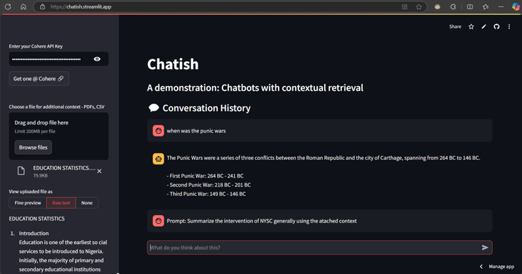Open browser Settings and more menu
This screenshot has height=274, width=522.
[501, 7]
